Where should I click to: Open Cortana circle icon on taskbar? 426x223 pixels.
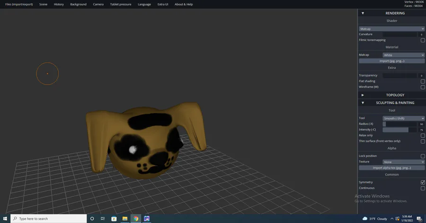[92, 219]
